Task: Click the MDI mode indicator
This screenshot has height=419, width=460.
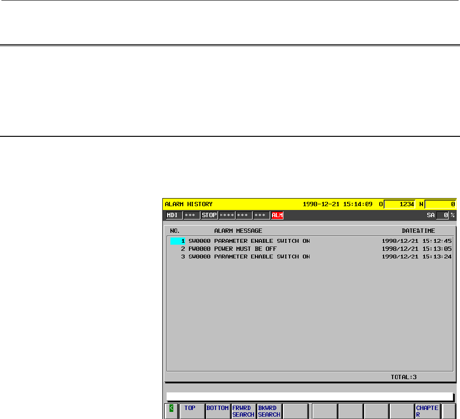Action: coord(174,215)
